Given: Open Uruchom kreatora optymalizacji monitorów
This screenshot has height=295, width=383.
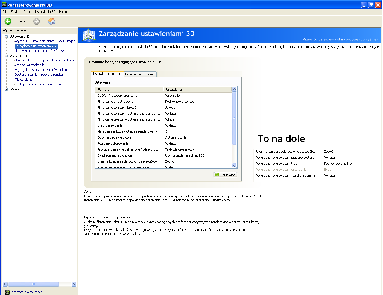Looking at the screenshot, I should pyautogui.click(x=45, y=60).
